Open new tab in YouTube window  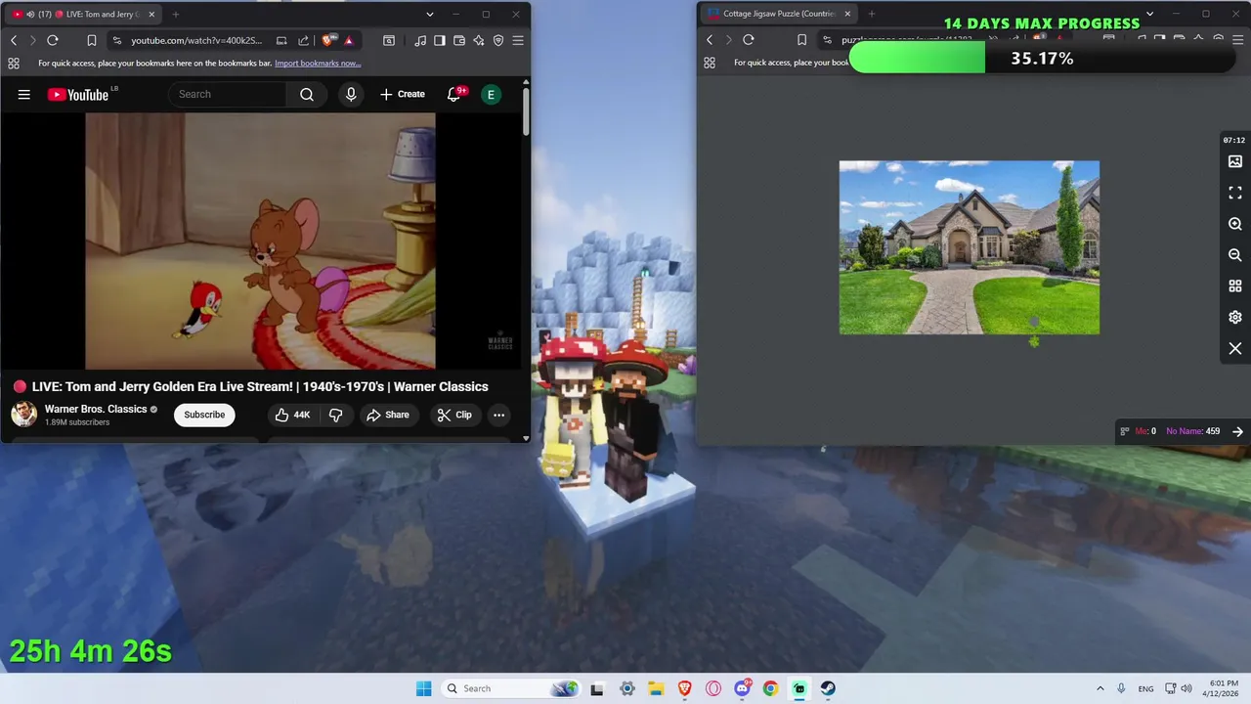coord(176,14)
